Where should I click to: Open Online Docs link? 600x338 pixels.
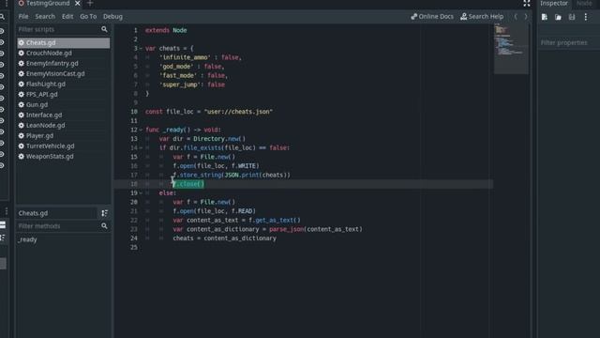pyautogui.click(x=432, y=17)
